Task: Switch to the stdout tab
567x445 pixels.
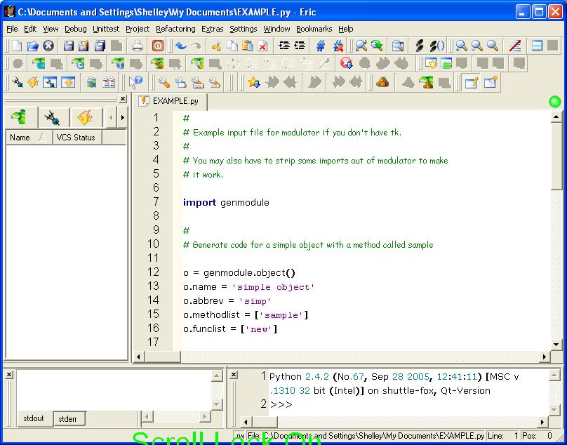Action: (x=34, y=418)
